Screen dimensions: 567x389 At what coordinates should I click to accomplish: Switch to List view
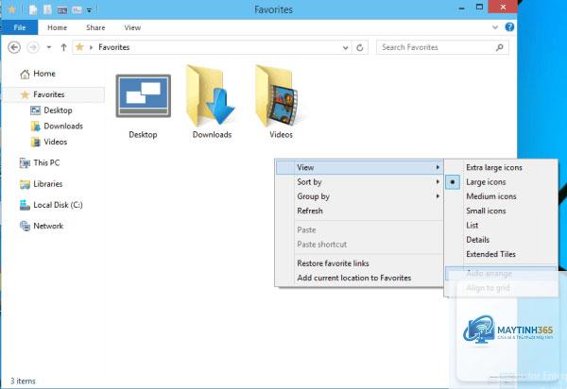coord(501,226)
